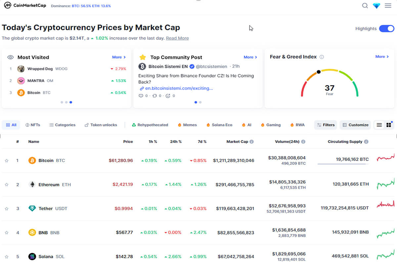Expand More in Fear & Greed card
Screen dimensions: 397x267
(382, 57)
